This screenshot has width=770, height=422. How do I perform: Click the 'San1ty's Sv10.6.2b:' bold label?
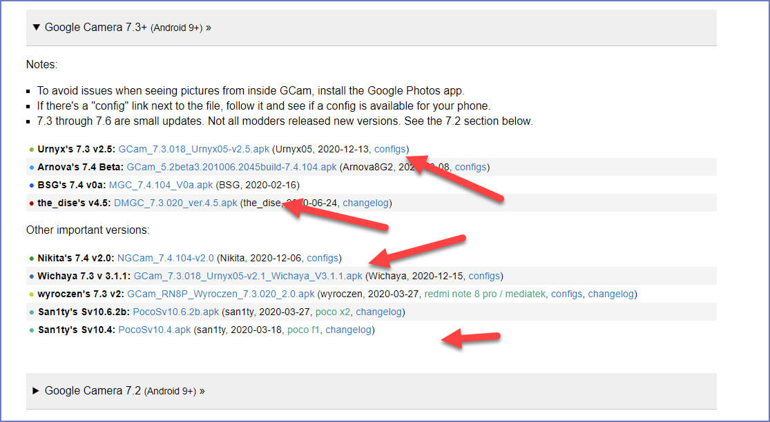(84, 312)
